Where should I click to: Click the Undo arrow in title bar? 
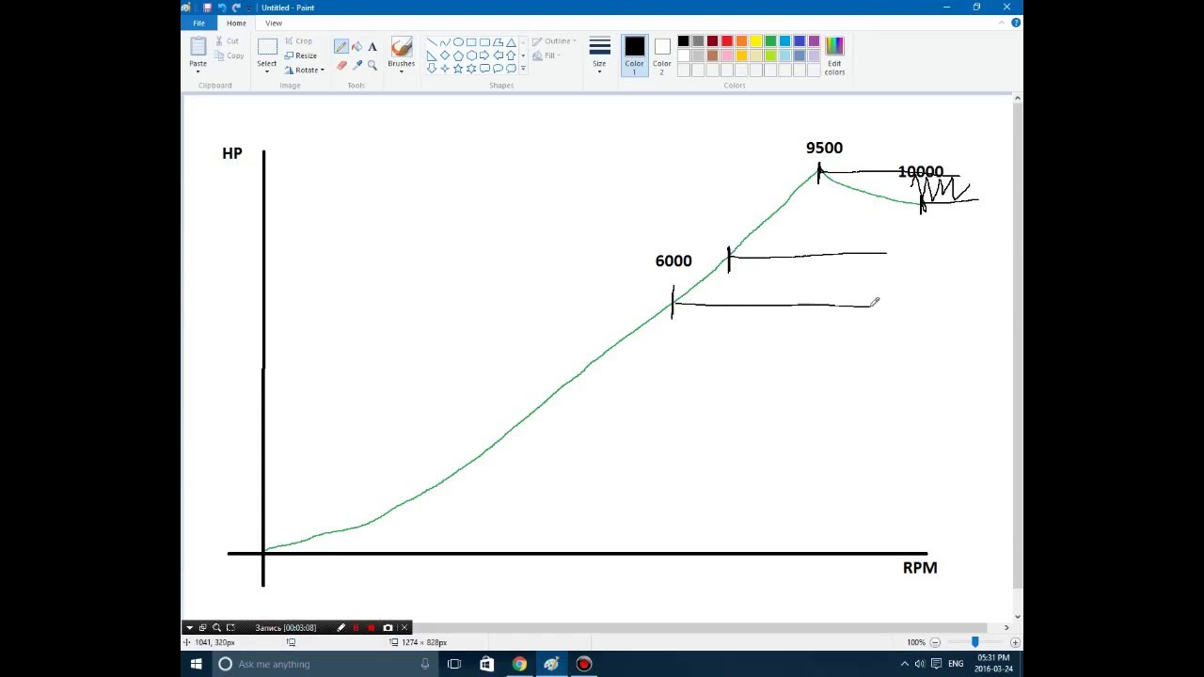pos(221,8)
